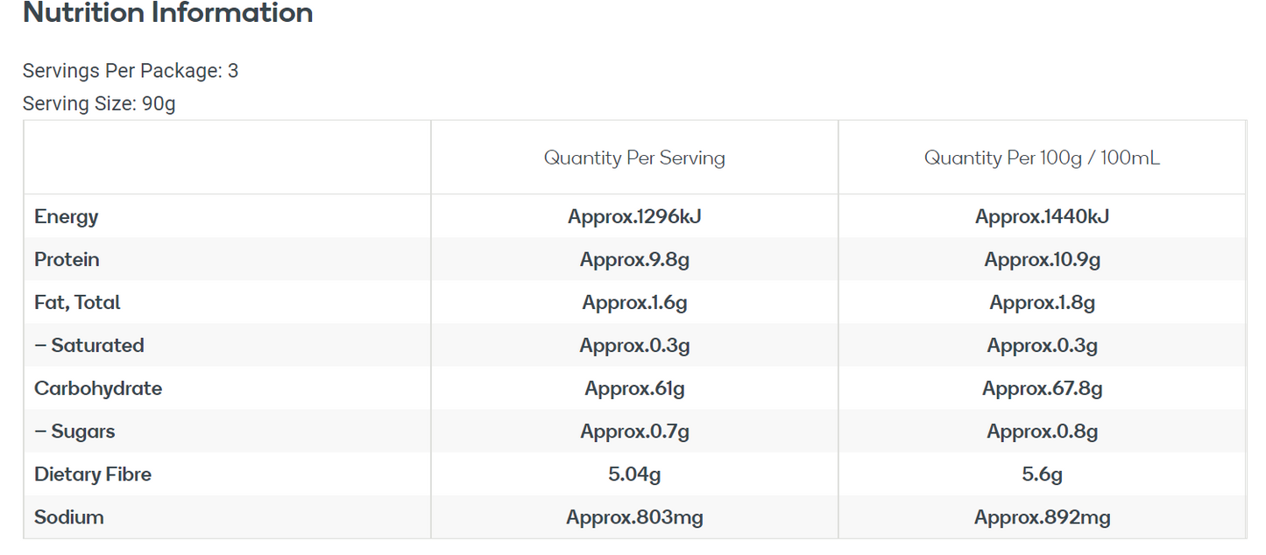Select the Saturated row label

[x=89, y=345]
